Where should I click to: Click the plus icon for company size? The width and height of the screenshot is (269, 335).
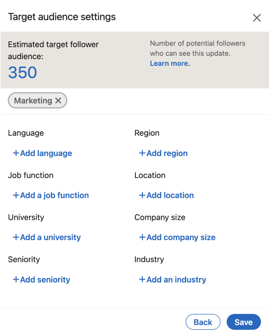click(142, 237)
